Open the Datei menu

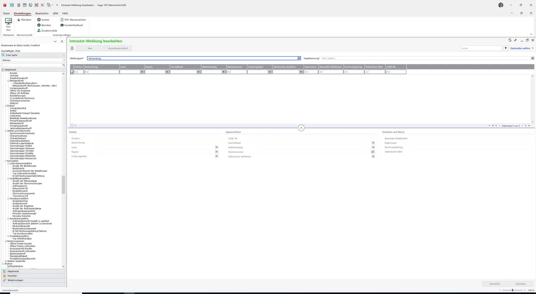(x=6, y=13)
